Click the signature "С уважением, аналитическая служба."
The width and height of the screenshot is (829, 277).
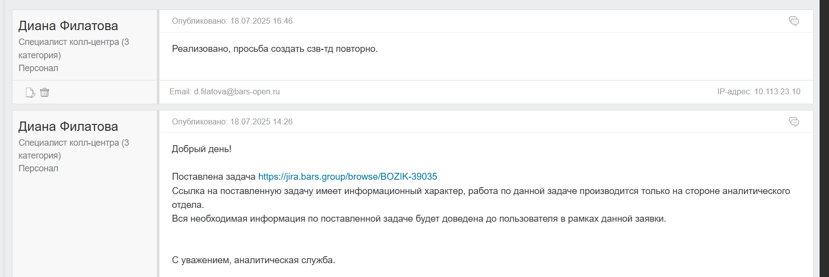coord(253,260)
